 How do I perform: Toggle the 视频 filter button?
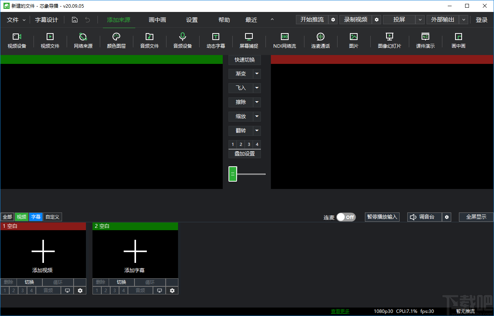pos(22,217)
